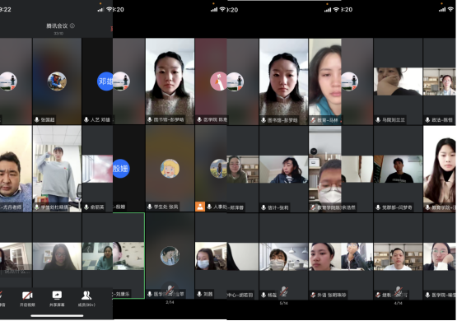Select 学生处 张岚 cartoon avatar
457x321 pixels.
click(x=170, y=169)
